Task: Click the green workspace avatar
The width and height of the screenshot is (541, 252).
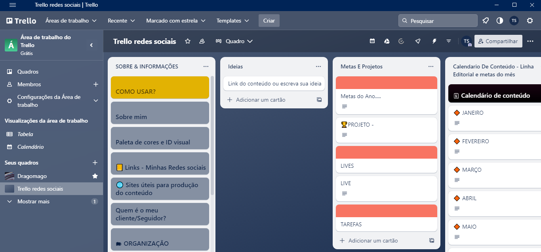Action: 11,45
